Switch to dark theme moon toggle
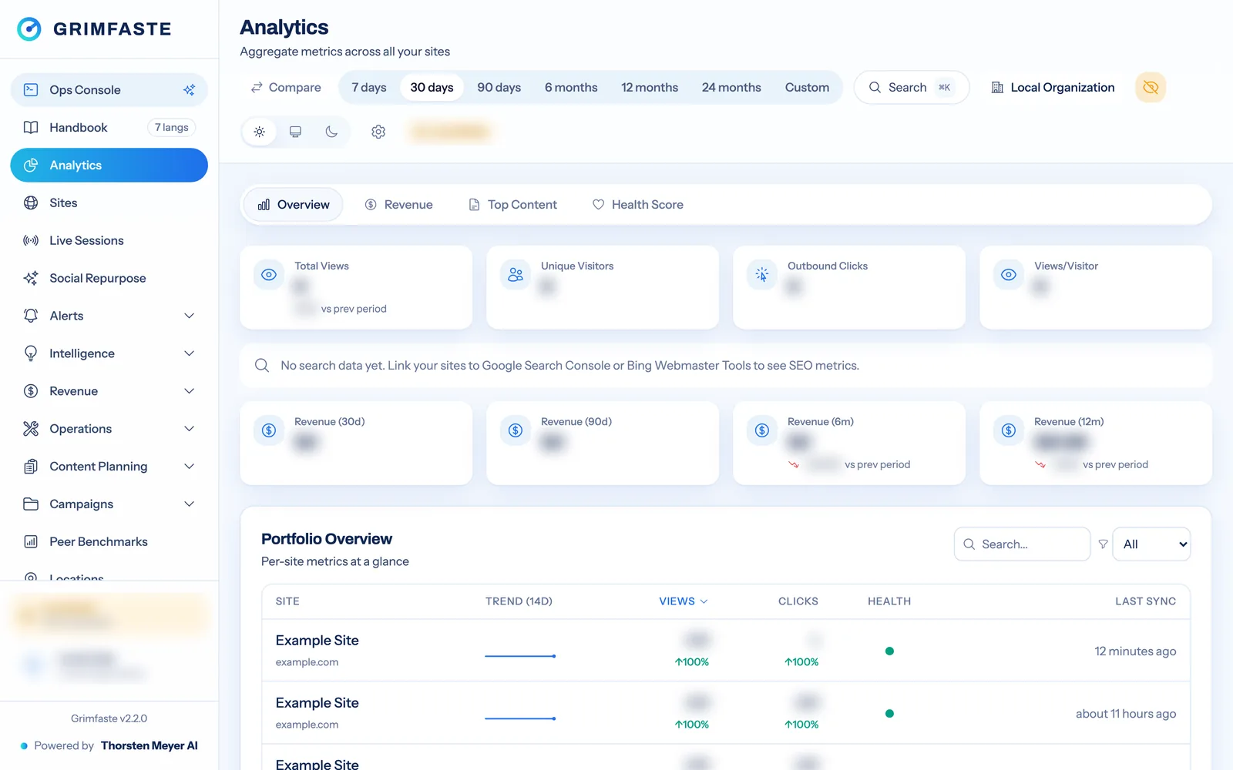The width and height of the screenshot is (1233, 770). (x=331, y=132)
